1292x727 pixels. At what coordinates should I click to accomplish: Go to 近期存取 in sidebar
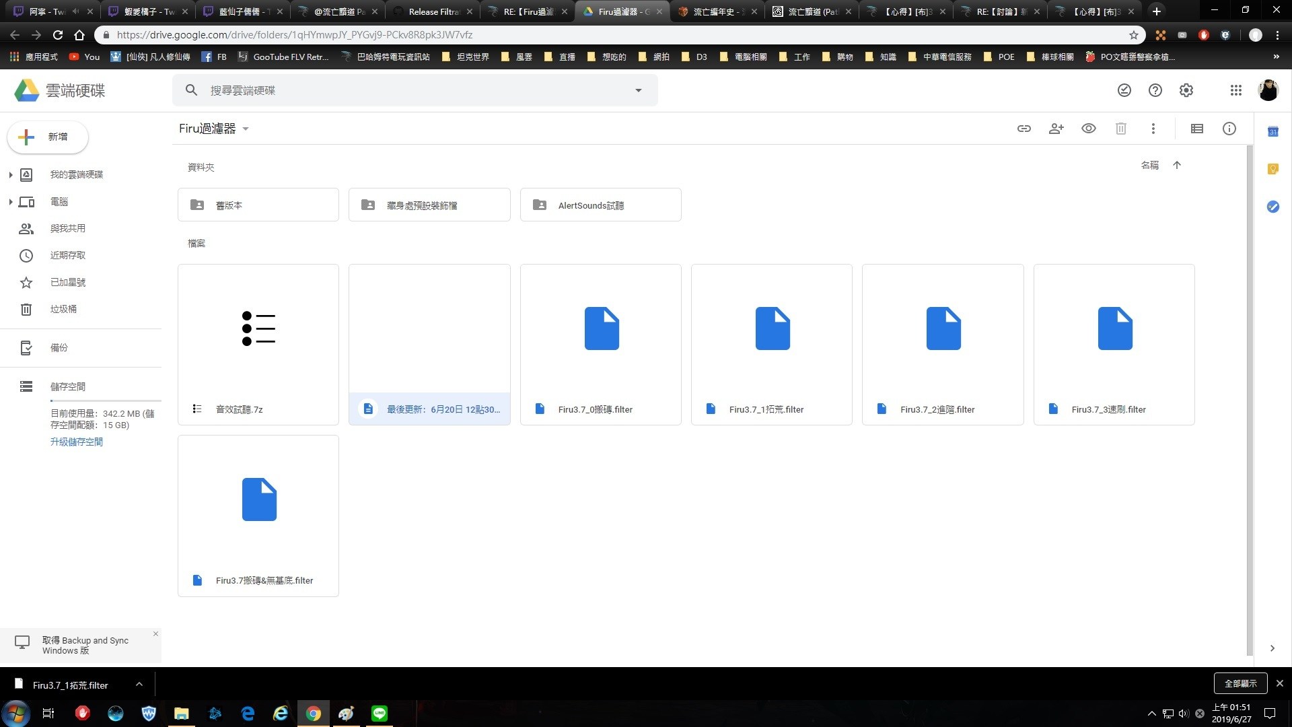(67, 255)
